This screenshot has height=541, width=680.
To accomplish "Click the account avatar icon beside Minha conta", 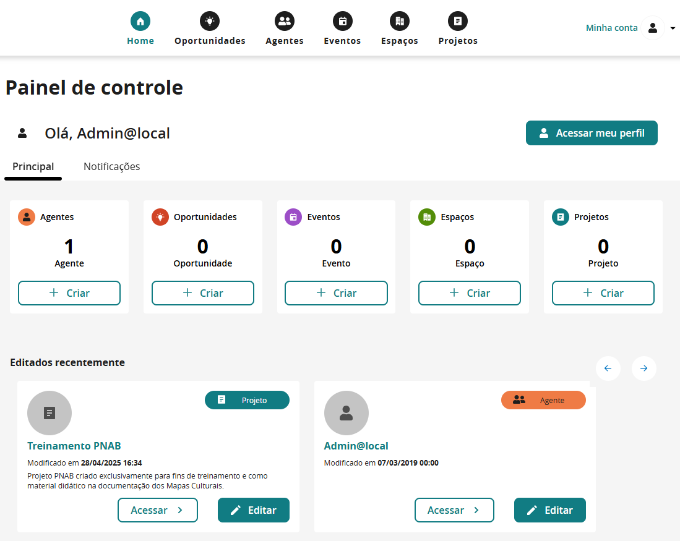I will click(653, 28).
